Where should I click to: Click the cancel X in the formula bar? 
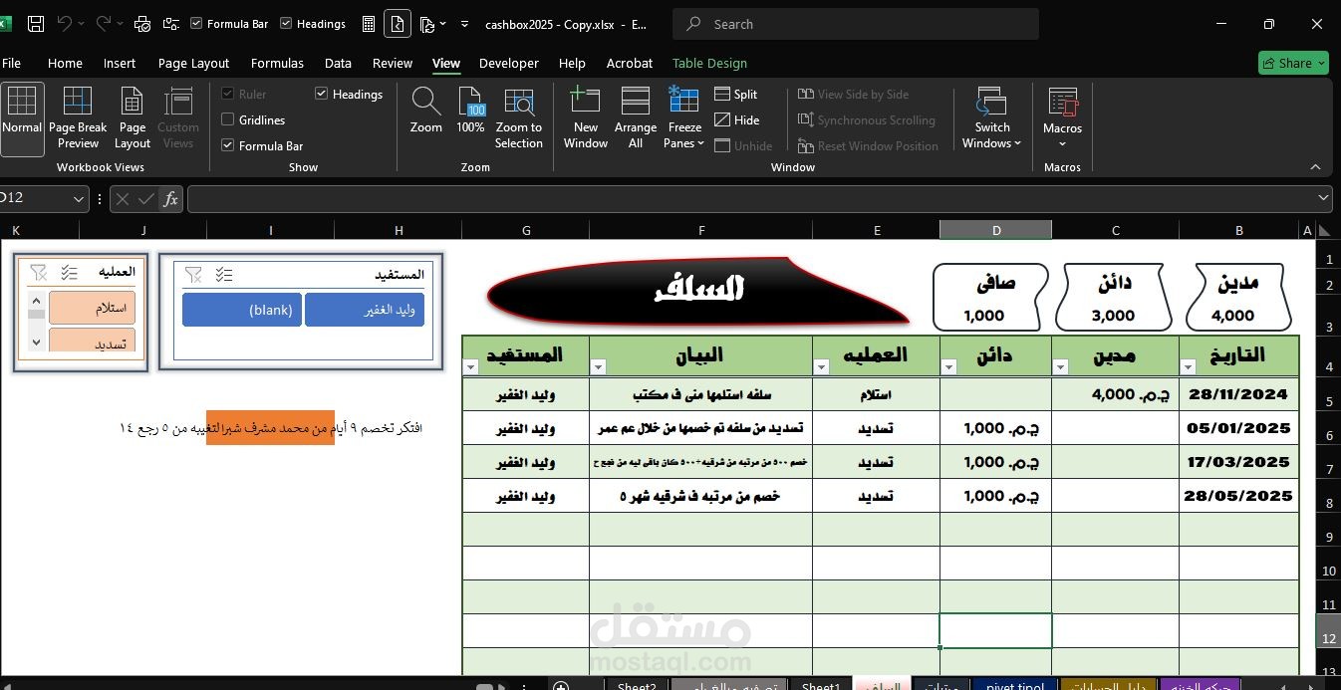tap(123, 199)
